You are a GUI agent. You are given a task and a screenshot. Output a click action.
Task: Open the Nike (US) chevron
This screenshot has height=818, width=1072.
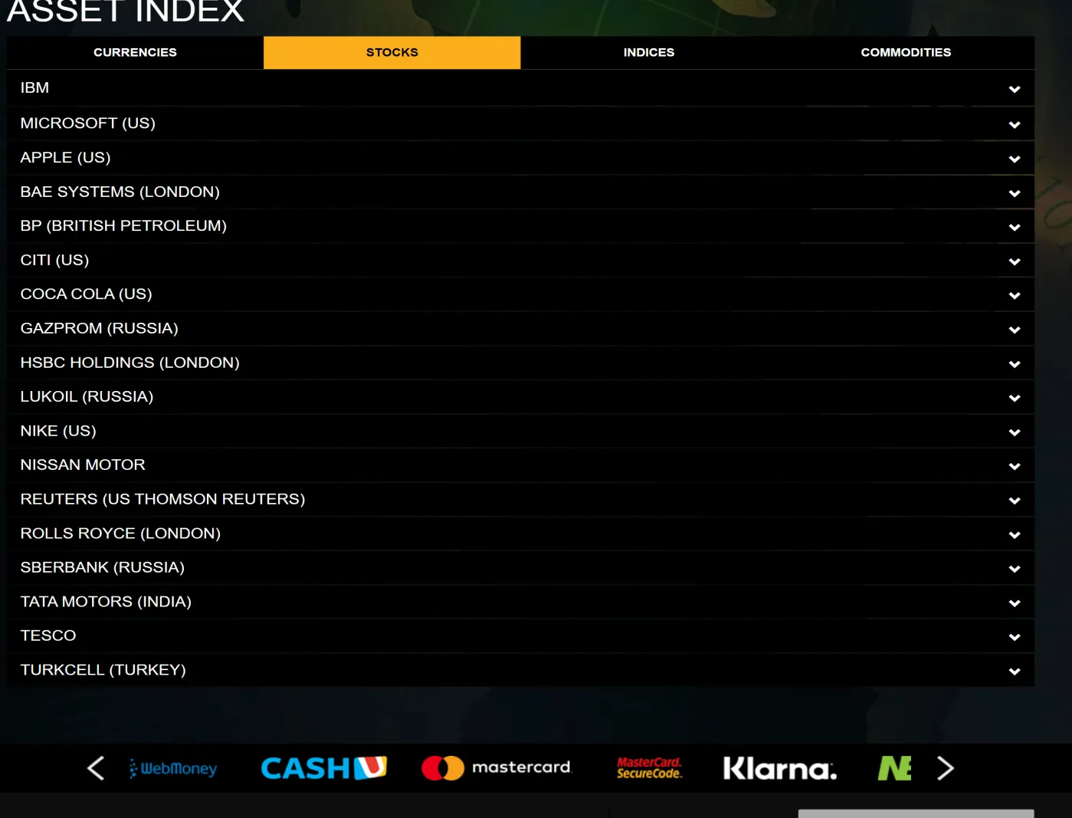[1015, 432]
